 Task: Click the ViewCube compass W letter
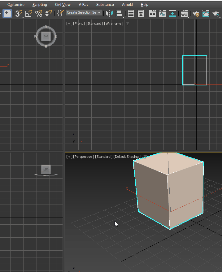(x=36, y=37)
